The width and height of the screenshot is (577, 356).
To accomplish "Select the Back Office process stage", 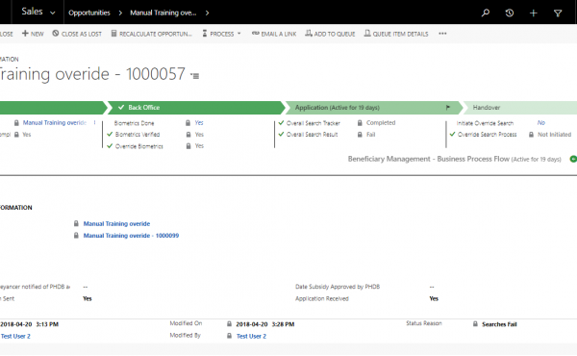I will click(x=196, y=108).
